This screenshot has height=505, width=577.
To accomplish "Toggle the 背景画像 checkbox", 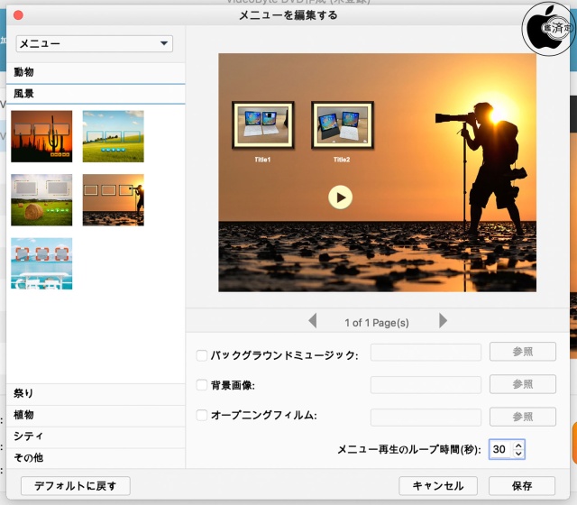I will click(x=202, y=386).
